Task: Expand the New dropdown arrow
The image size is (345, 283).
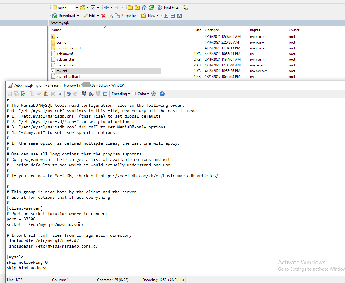Action: 158,16
